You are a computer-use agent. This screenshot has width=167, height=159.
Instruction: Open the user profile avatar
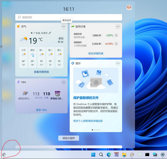pyautogui.click(x=129, y=8)
